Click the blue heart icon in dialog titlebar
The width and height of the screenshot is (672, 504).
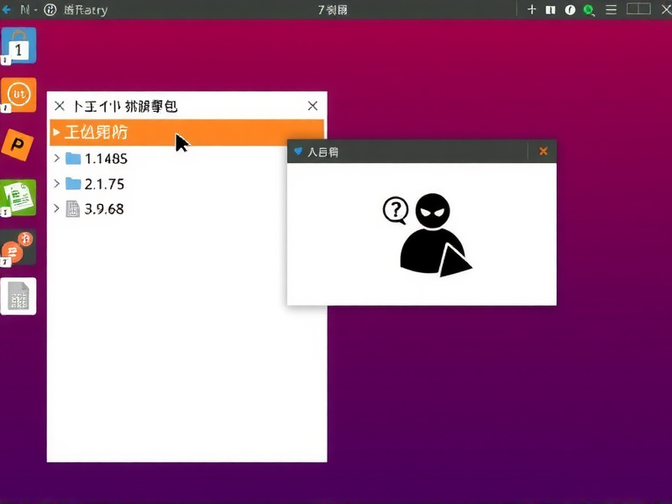297,151
